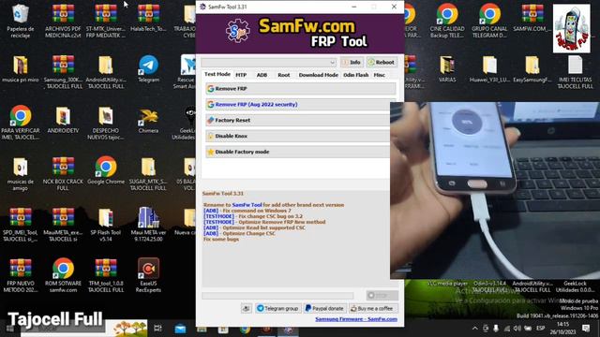Select the NCK BOX CRACK FULL archive
Viewport: 600px width, 337px height.
tap(63, 174)
